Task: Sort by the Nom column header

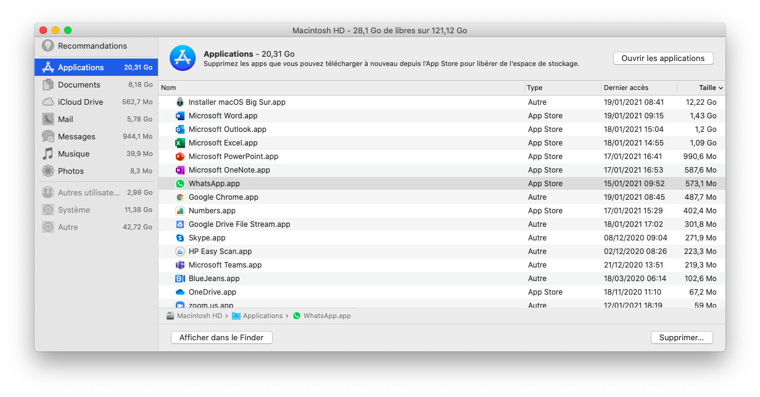Action: (x=342, y=88)
